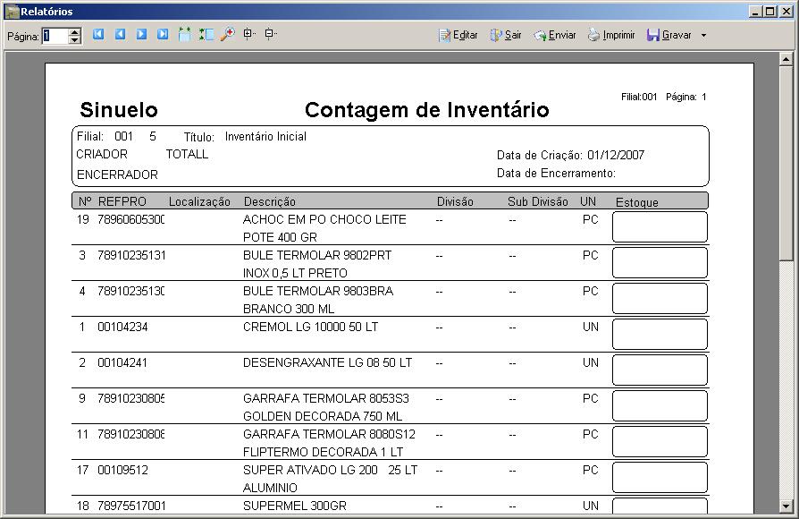Send the report using Enviar

pos(554,34)
